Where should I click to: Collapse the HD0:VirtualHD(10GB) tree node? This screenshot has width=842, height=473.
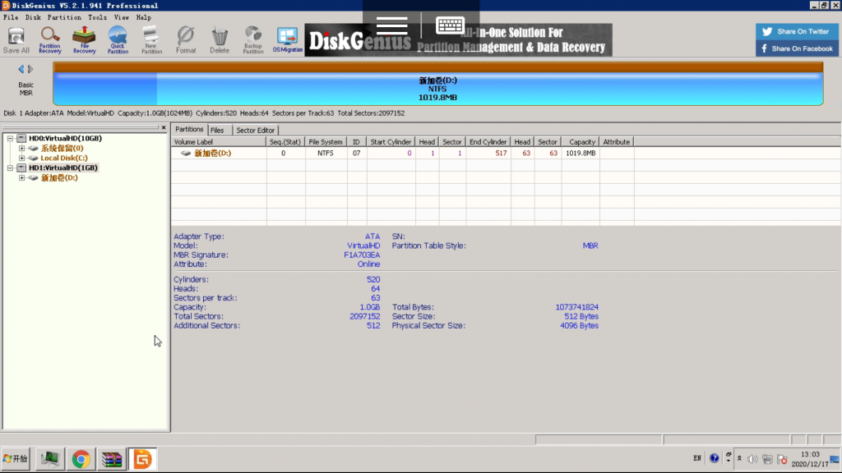tap(10, 138)
